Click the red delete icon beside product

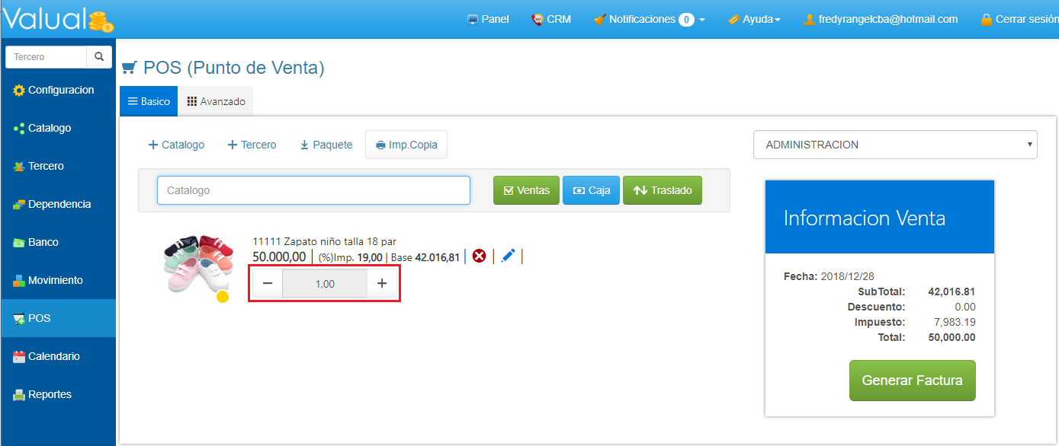[479, 256]
